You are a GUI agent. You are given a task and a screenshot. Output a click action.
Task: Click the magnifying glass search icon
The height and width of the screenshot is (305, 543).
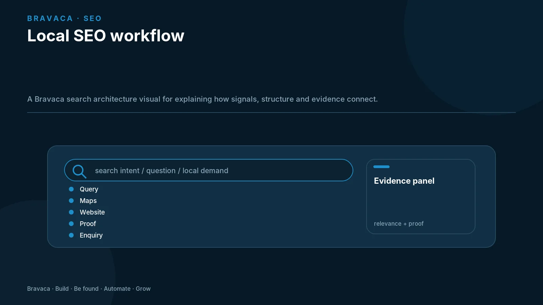79,171
